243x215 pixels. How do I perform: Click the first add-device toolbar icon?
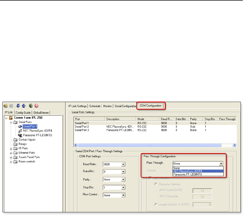coord(5,106)
